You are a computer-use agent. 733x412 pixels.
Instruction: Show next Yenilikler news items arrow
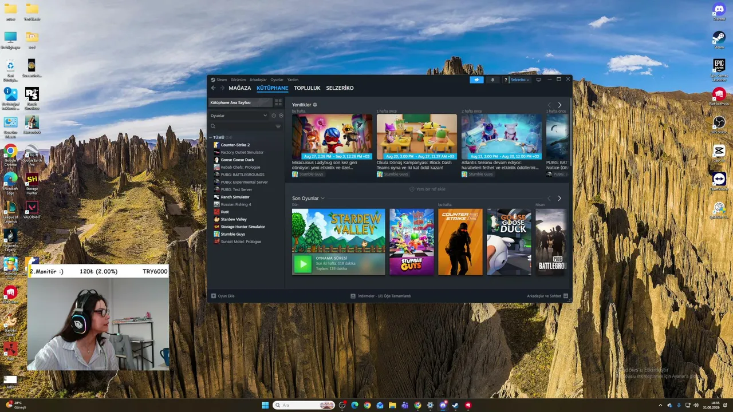[559, 105]
